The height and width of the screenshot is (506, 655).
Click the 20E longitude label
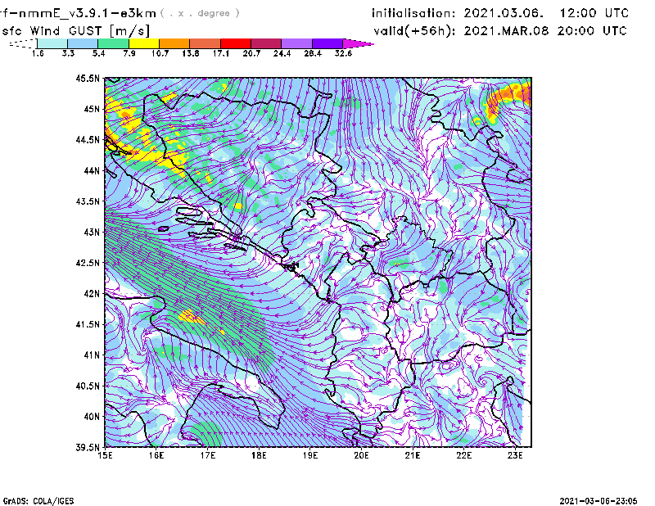coord(361,455)
